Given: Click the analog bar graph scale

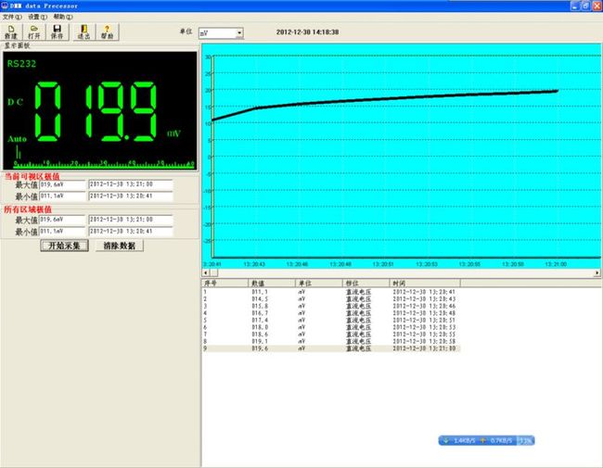Looking at the screenshot, I should (x=104, y=164).
